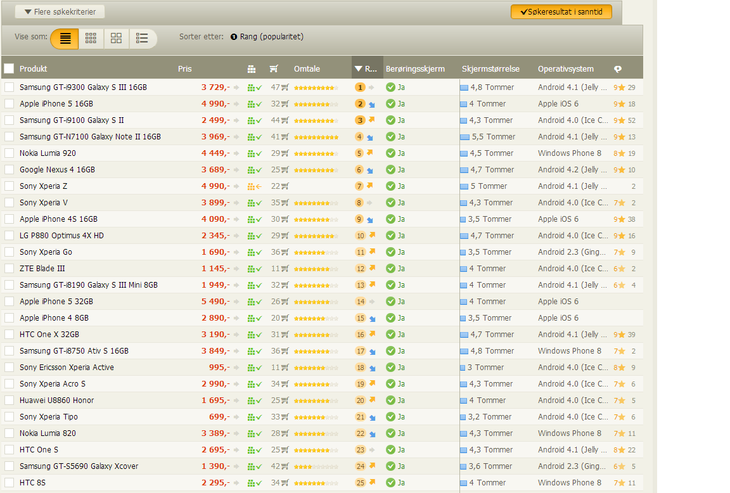
Task: Click rank trend arrow for Nokia Lumia 920
Action: [370, 153]
